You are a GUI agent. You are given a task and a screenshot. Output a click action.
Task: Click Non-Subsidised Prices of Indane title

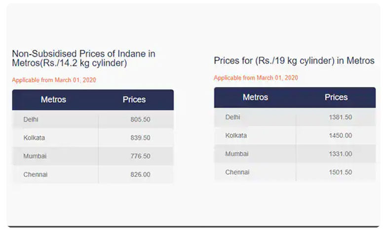coord(83,58)
